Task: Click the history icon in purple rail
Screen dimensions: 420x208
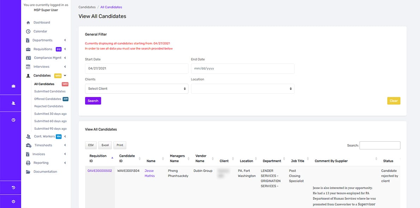Action: 13,188
